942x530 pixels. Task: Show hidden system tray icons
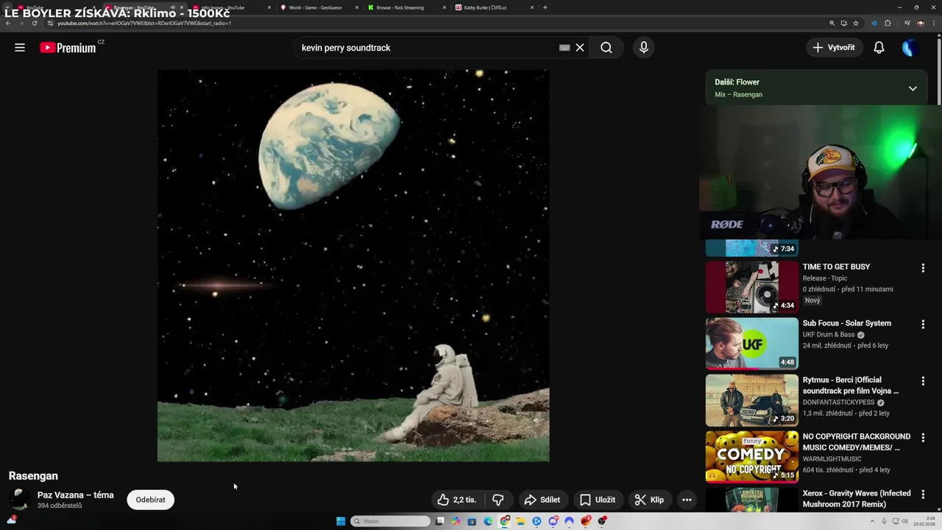[x=872, y=521]
